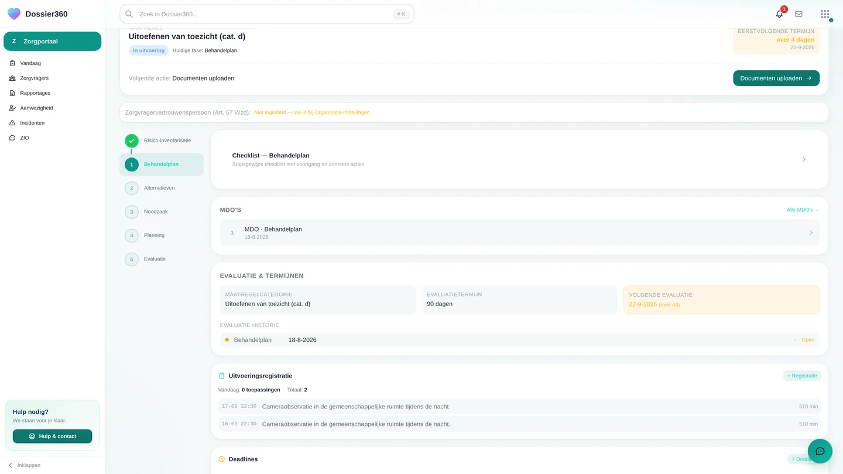Open the Organisatie-instellingen warning link

[x=311, y=112]
